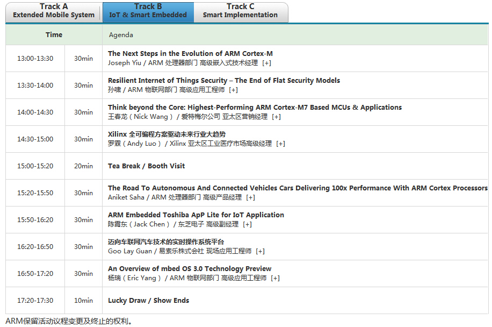
Task: Expand Aniket Saha's session details
Action: coord(250,197)
